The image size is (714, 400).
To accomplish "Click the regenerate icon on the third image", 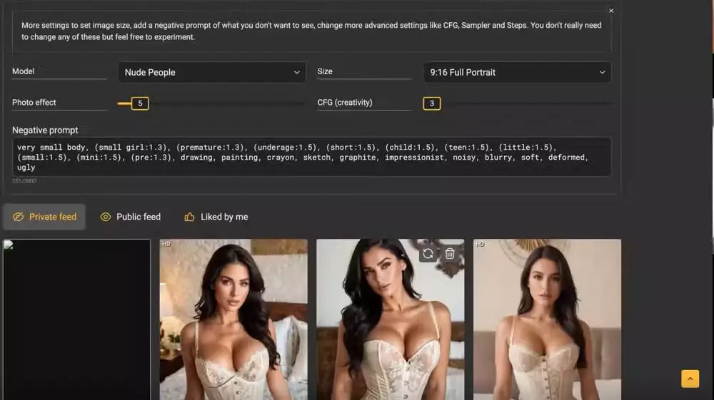I will 428,253.
